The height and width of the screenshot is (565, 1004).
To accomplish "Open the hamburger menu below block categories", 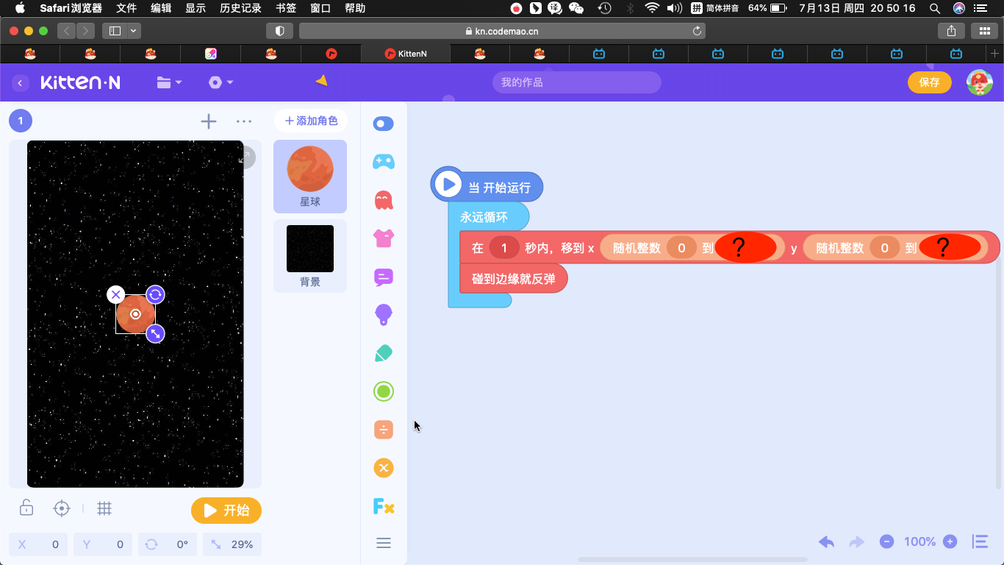I will (384, 543).
